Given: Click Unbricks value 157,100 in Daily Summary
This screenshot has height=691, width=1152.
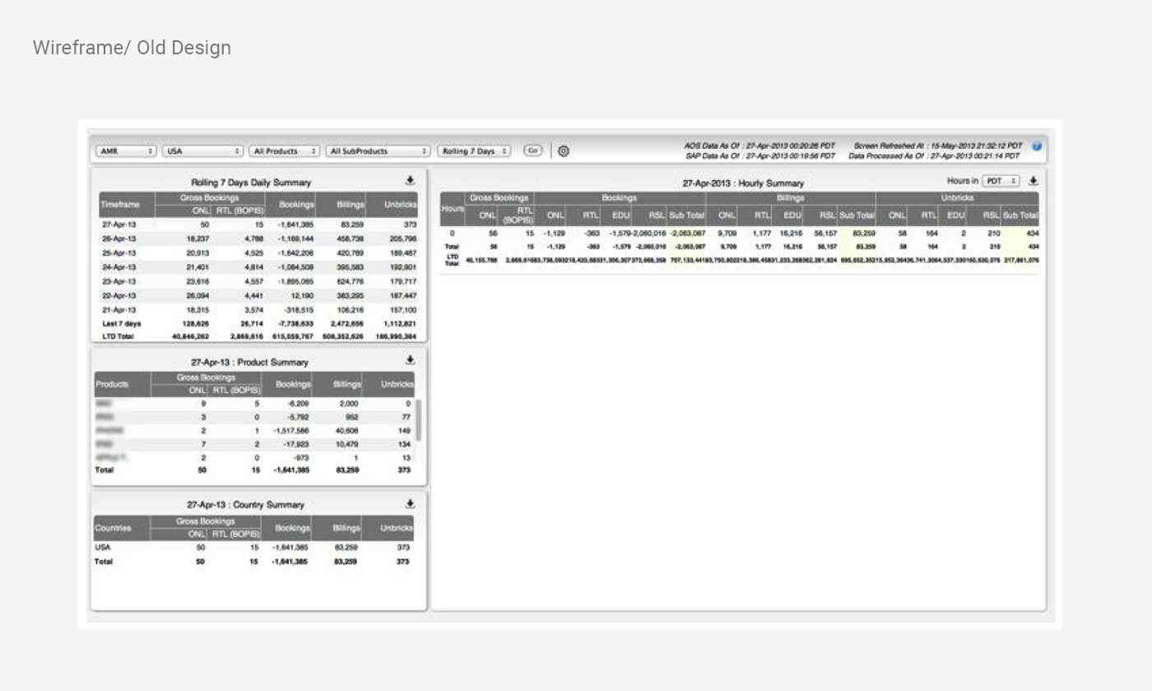Looking at the screenshot, I should [403, 310].
